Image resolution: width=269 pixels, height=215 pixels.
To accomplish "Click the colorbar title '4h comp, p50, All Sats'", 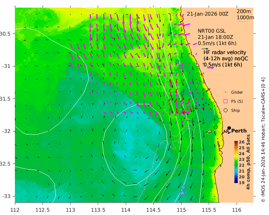I will (x=248, y=162).
